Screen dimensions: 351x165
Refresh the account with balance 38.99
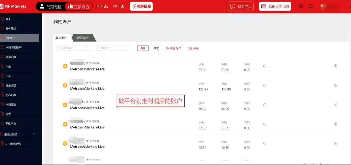pos(265,105)
